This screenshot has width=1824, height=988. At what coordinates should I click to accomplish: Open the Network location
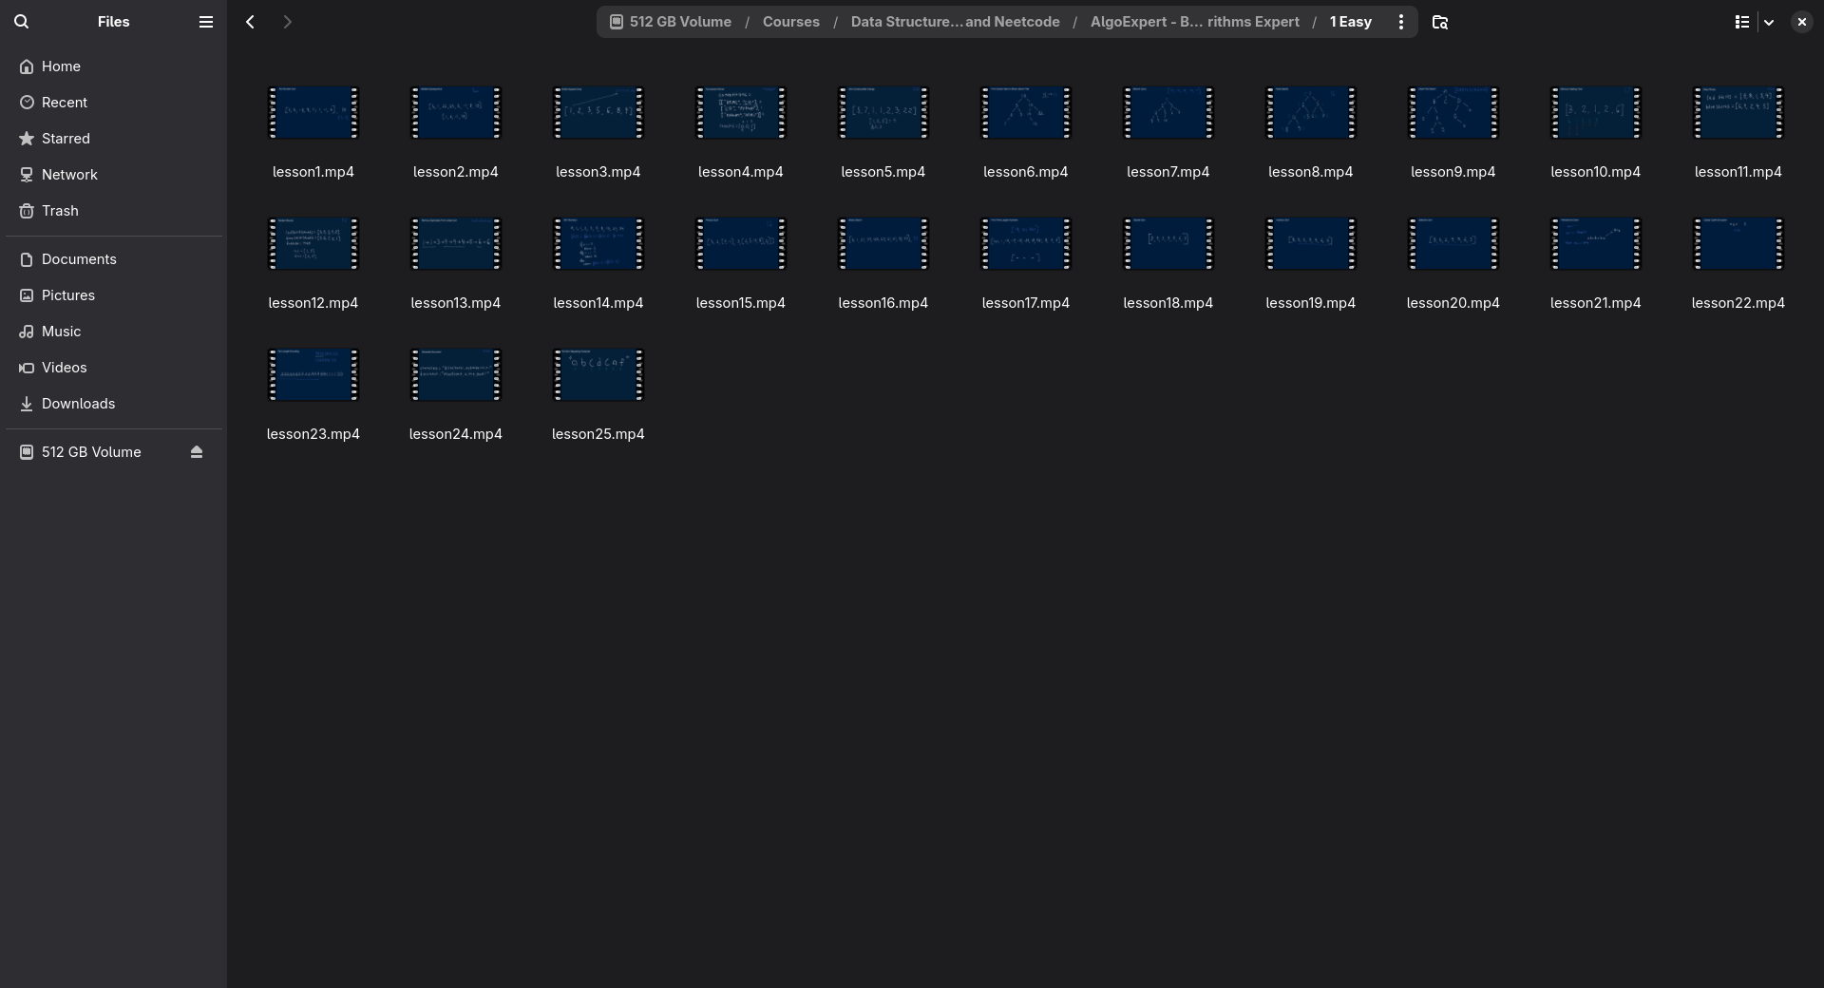pos(69,175)
